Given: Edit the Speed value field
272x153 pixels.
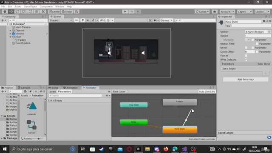Looking at the screenshot, I should pyautogui.click(x=258, y=36).
